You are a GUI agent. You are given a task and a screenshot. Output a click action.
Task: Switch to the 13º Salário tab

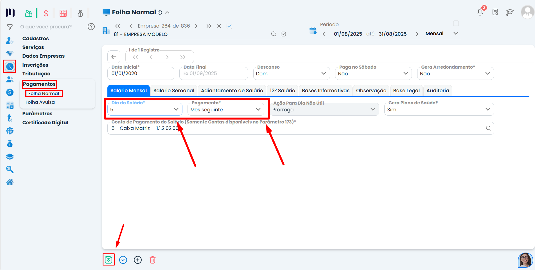[282, 91]
